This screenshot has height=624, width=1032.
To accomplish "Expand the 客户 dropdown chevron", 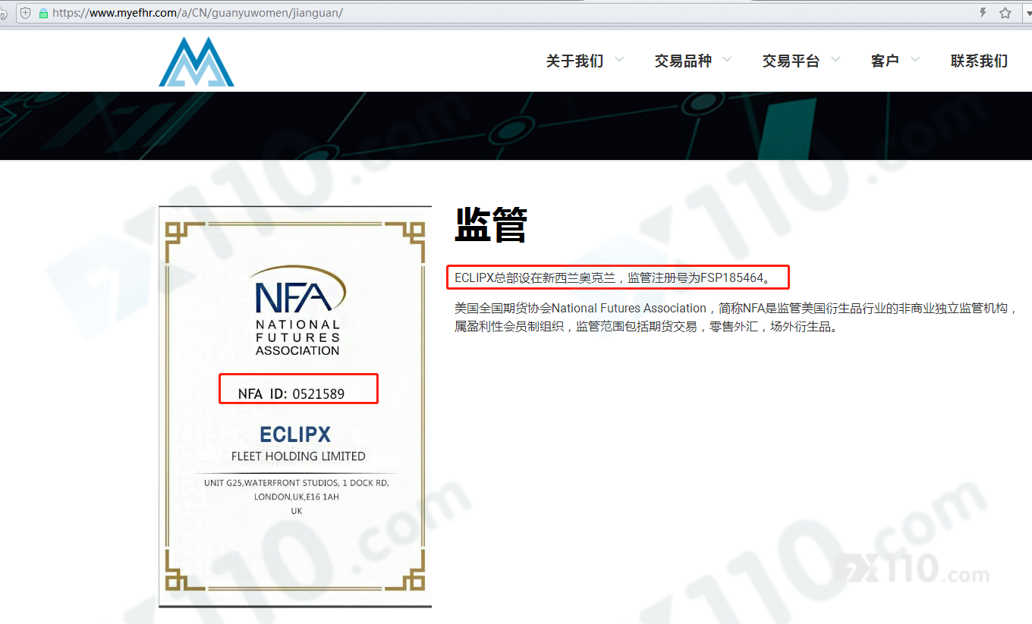I will tap(915, 59).
